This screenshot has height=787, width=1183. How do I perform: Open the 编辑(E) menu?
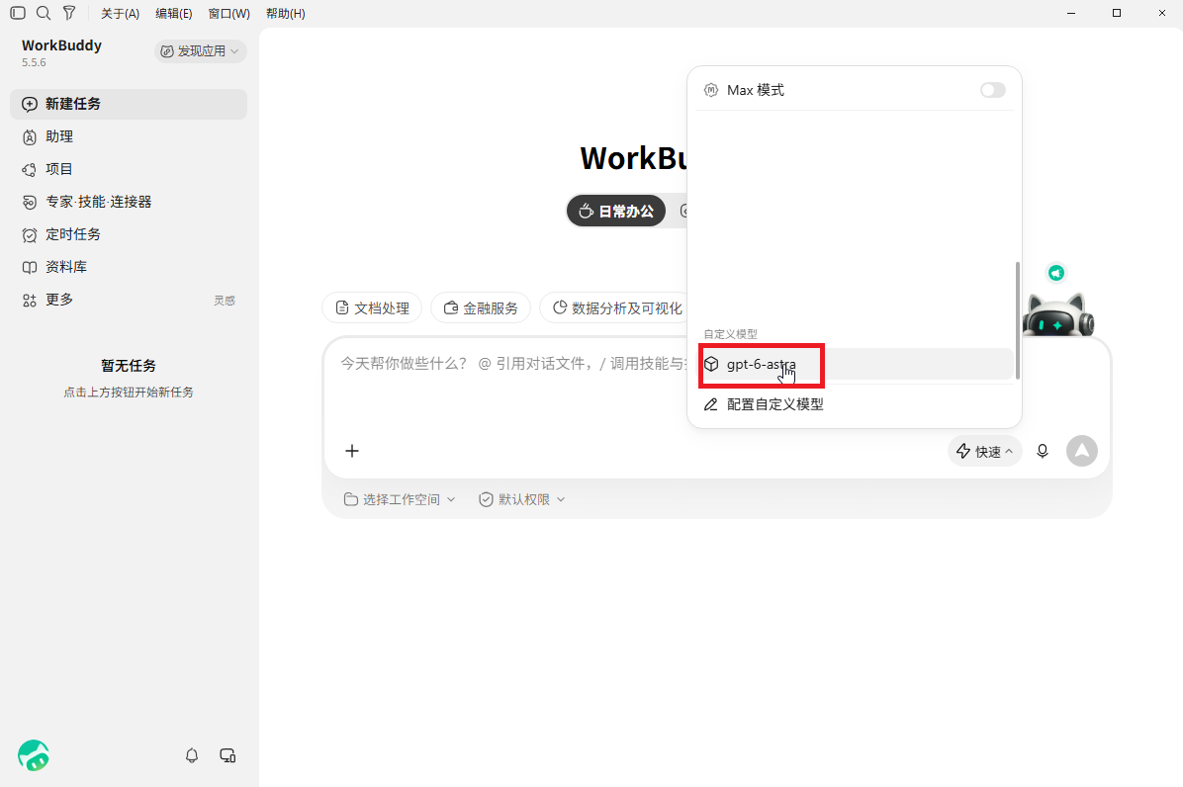point(173,14)
